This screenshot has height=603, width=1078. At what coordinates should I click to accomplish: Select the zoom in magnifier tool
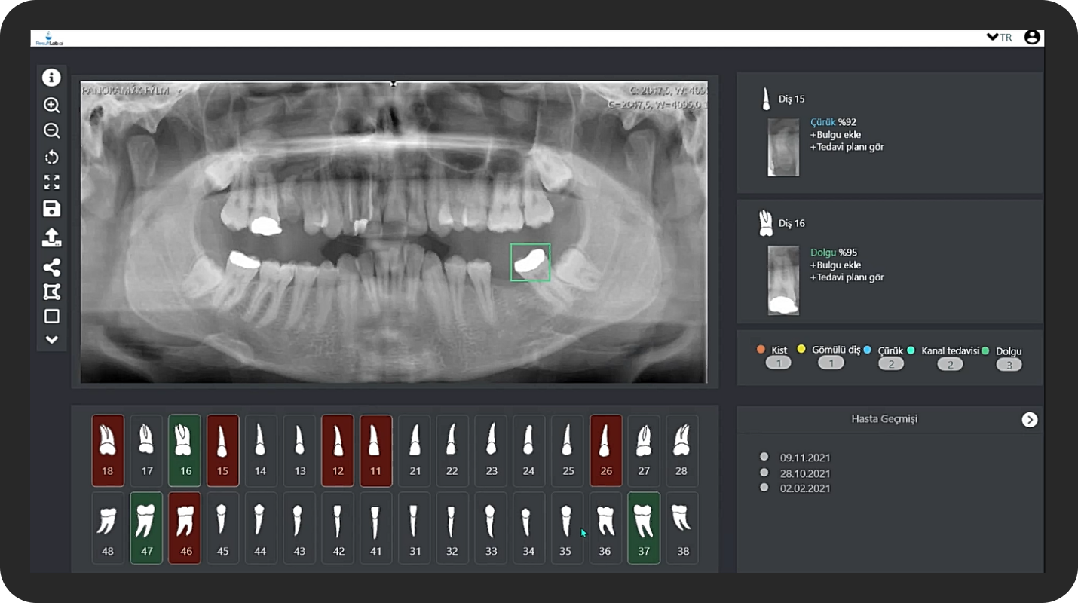point(51,106)
